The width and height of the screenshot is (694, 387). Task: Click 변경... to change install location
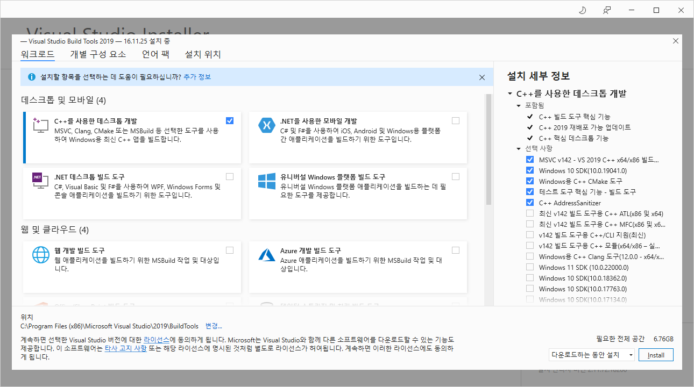[214, 326]
